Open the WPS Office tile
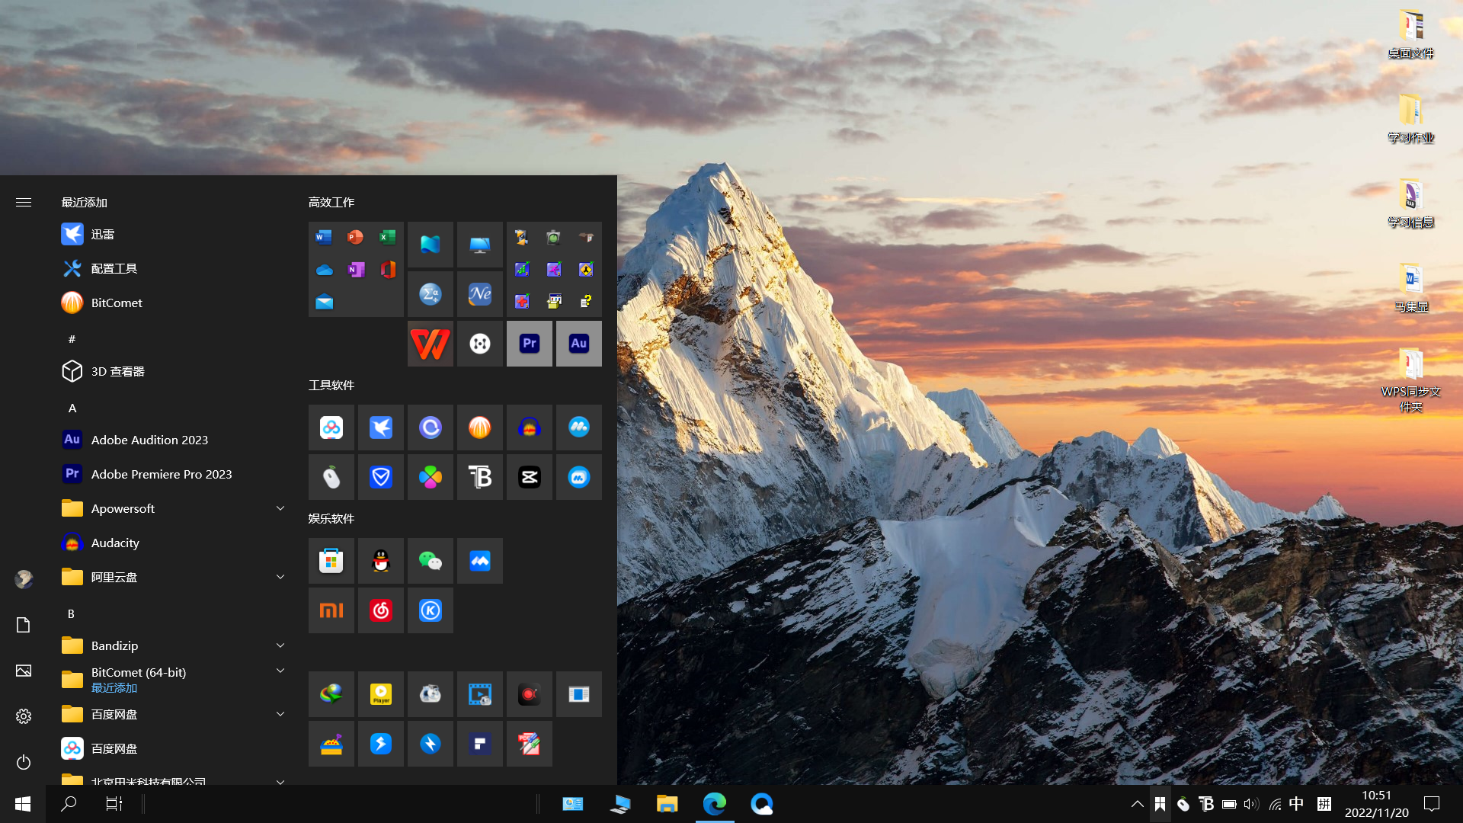 [430, 344]
